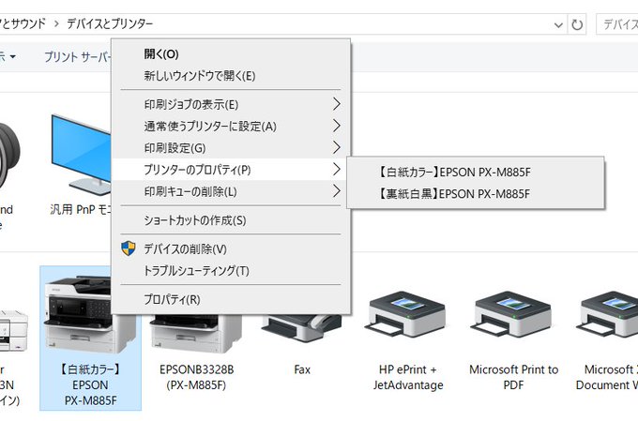Viewport: 638px width, 421px height.
Task: Click the プリント サーバー toolbar button
Action: point(77,57)
